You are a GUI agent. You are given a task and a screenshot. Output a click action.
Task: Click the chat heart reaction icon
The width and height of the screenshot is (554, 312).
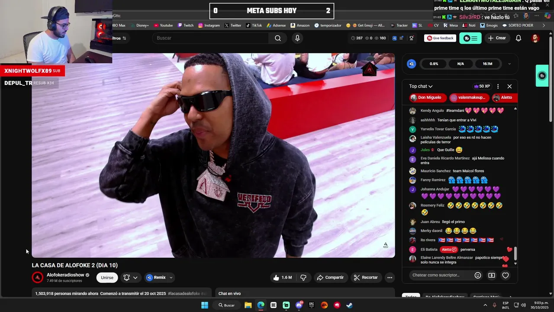[506, 275]
